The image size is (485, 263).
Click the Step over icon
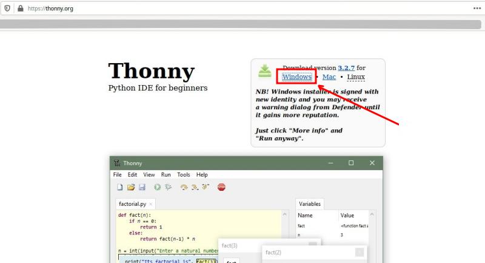pos(184,188)
